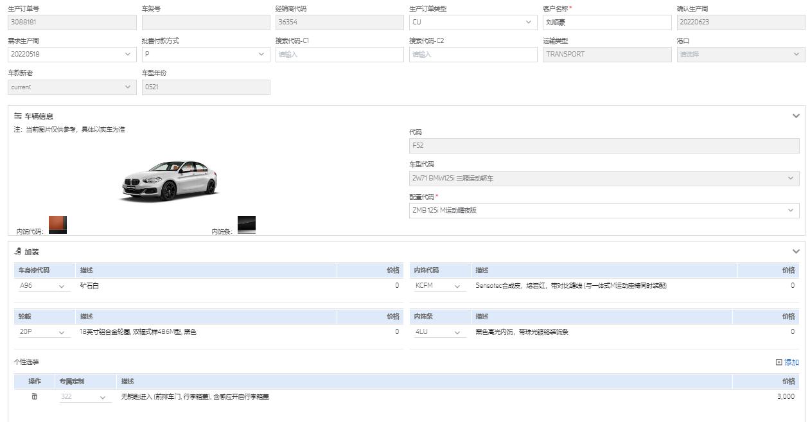Click the orange 内饰代码 color swatch

tap(58, 225)
